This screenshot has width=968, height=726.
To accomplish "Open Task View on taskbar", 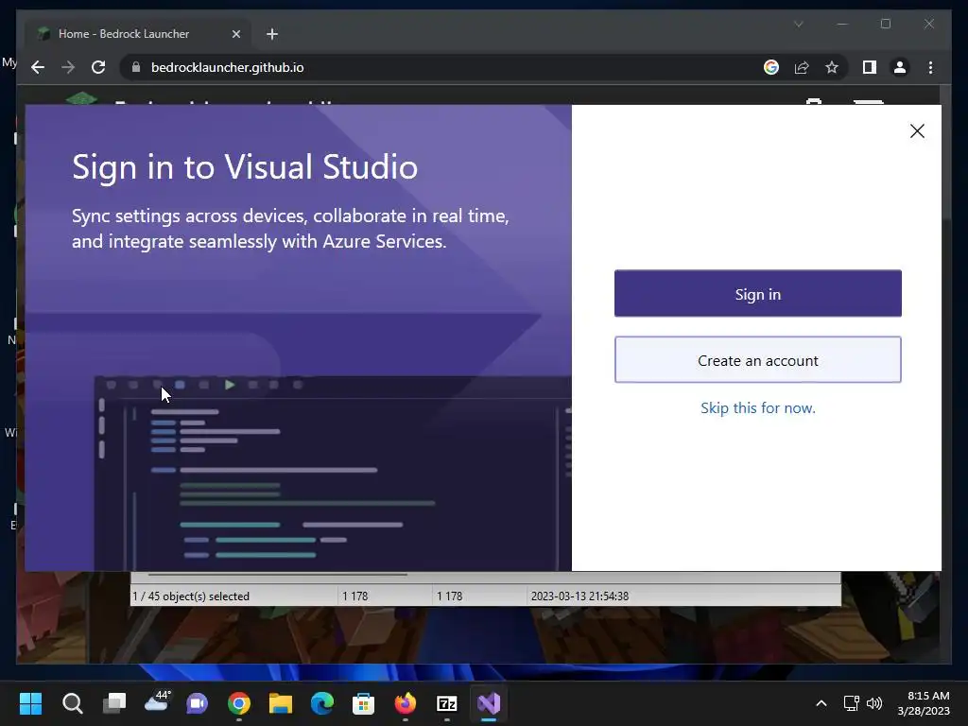I will pyautogui.click(x=114, y=703).
